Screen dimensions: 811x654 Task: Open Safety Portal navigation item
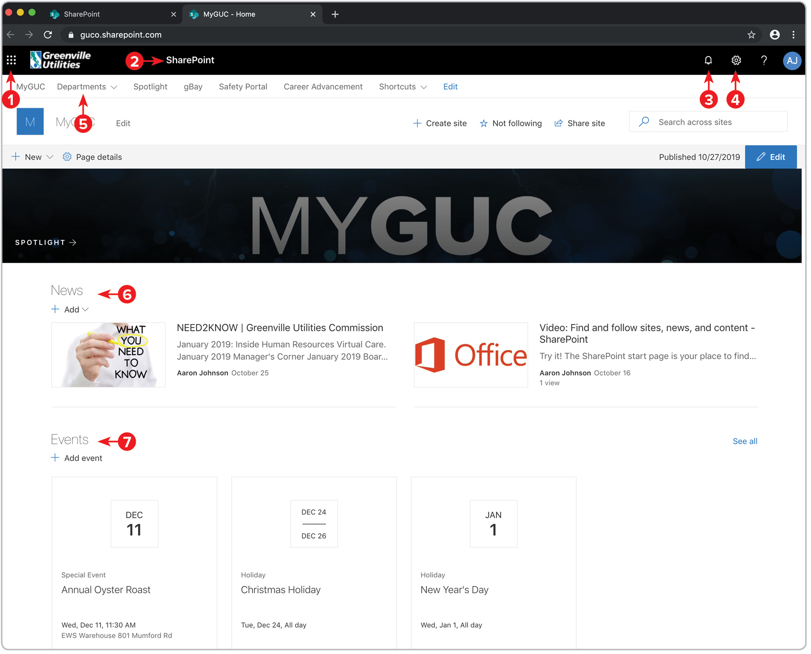tap(243, 87)
